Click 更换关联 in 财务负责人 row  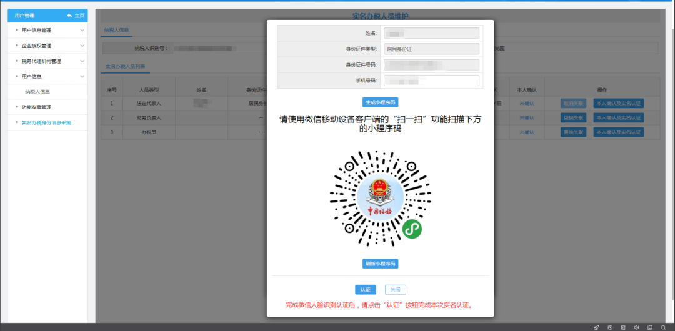coord(573,117)
